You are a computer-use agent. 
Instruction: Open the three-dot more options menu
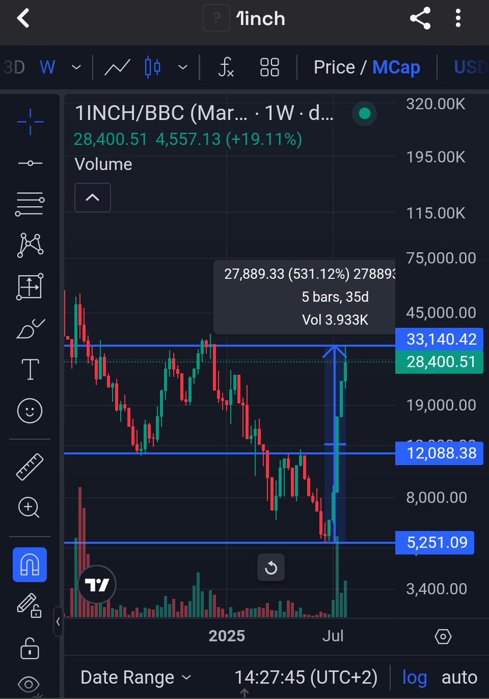(x=459, y=19)
